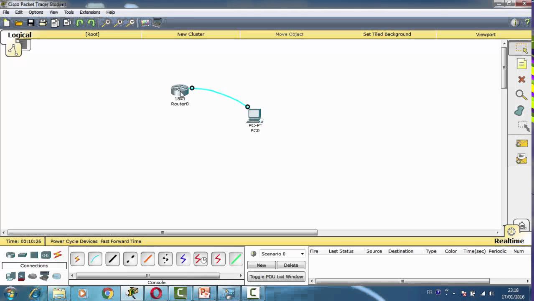Activate the Select tool on the right bar
The width and height of the screenshot is (534, 301).
click(521, 48)
